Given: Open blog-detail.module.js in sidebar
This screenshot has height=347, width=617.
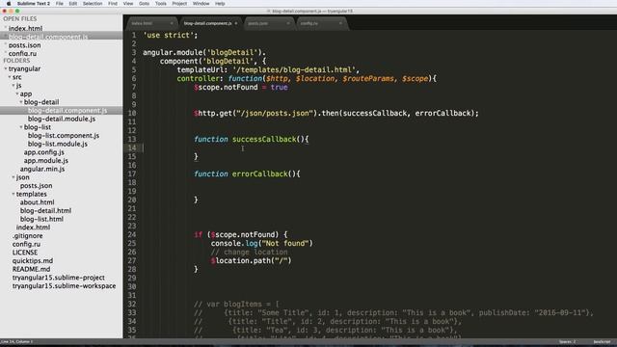Looking at the screenshot, I should [x=62, y=119].
